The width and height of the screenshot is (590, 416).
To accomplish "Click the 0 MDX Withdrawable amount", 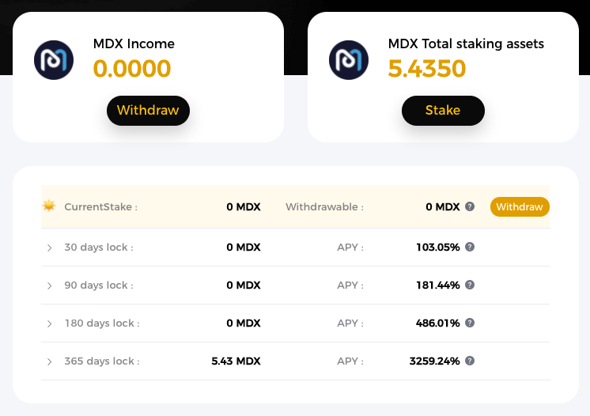I will pos(443,207).
